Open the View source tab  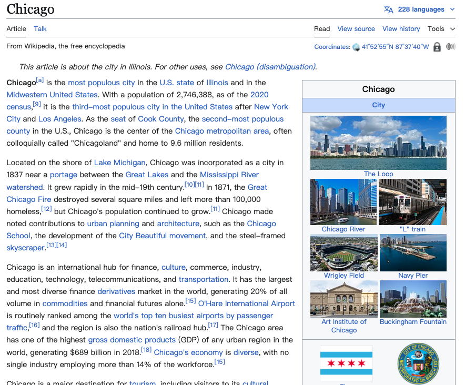(356, 29)
